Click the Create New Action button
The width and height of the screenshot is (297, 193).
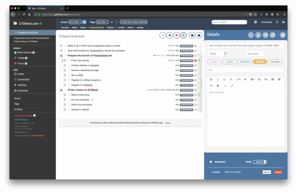[133, 22]
